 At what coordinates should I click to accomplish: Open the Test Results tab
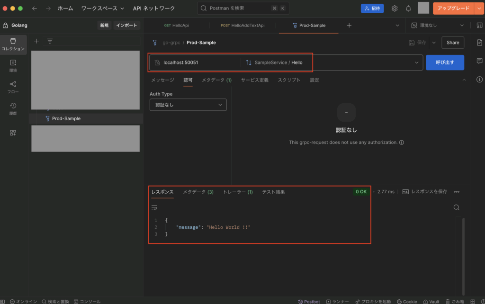pos(273,192)
